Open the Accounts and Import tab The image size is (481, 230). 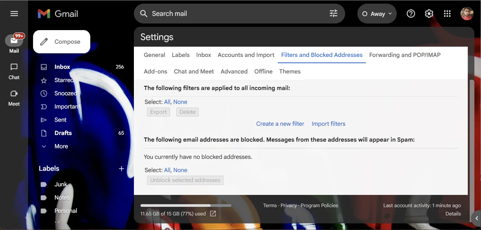(246, 55)
